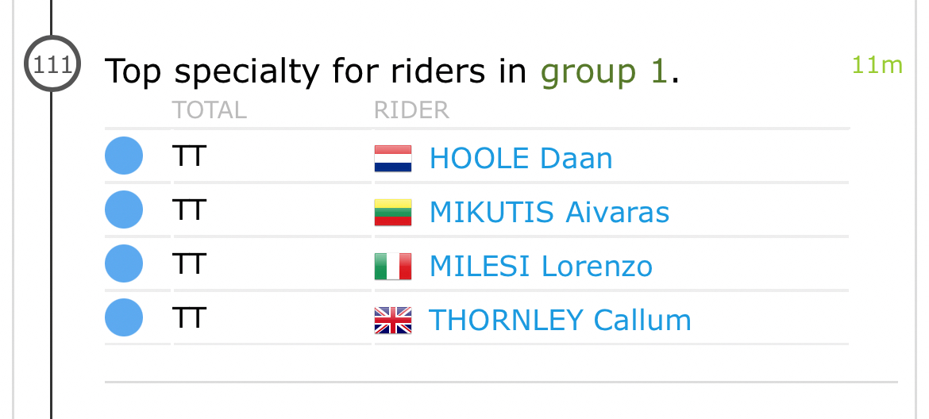Click the blue dot in Mikutis Aivaras's row
The height and width of the screenshot is (419, 929).
click(x=124, y=210)
